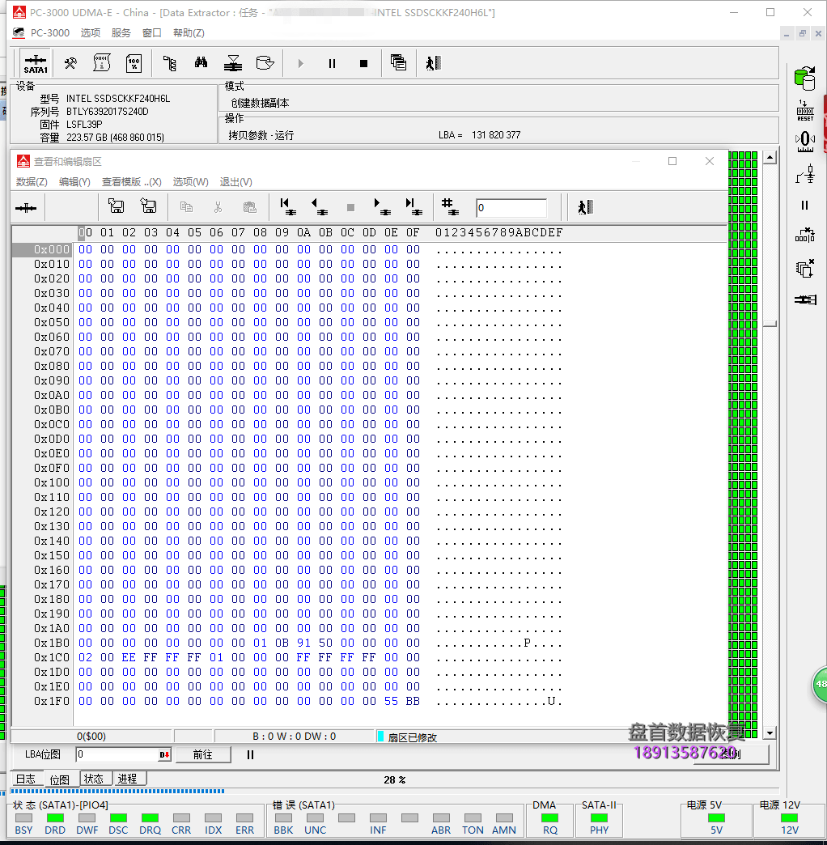Click the RESET icon on right sidebar
Screen dimensions: 827x845
[805, 110]
